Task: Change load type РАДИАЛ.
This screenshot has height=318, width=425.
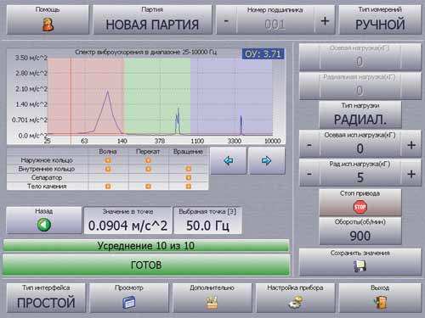Action: tap(360, 114)
